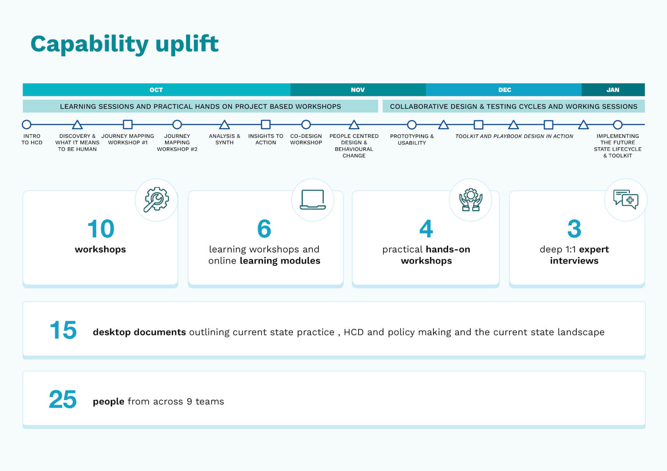Click 'Discovery & What It Means' label
Image resolution: width=667 pixels, height=471 pixels.
pos(77,142)
